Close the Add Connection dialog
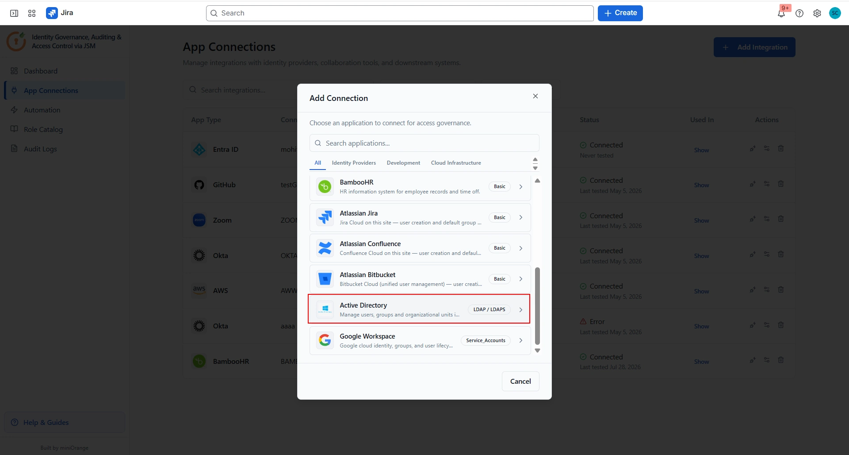This screenshot has width=849, height=455. click(x=535, y=96)
